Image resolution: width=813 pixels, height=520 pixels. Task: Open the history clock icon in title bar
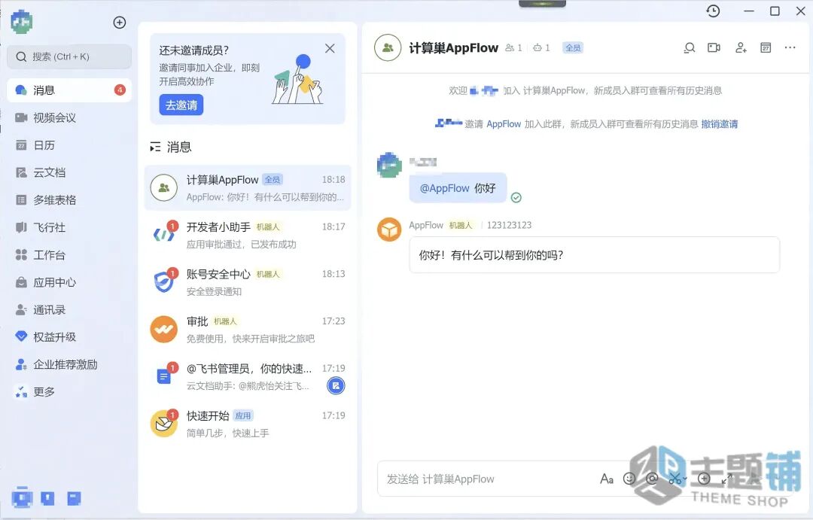[x=714, y=11]
